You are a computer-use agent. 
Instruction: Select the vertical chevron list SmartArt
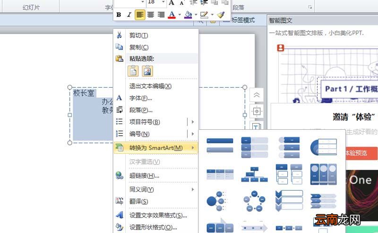(x=289, y=201)
